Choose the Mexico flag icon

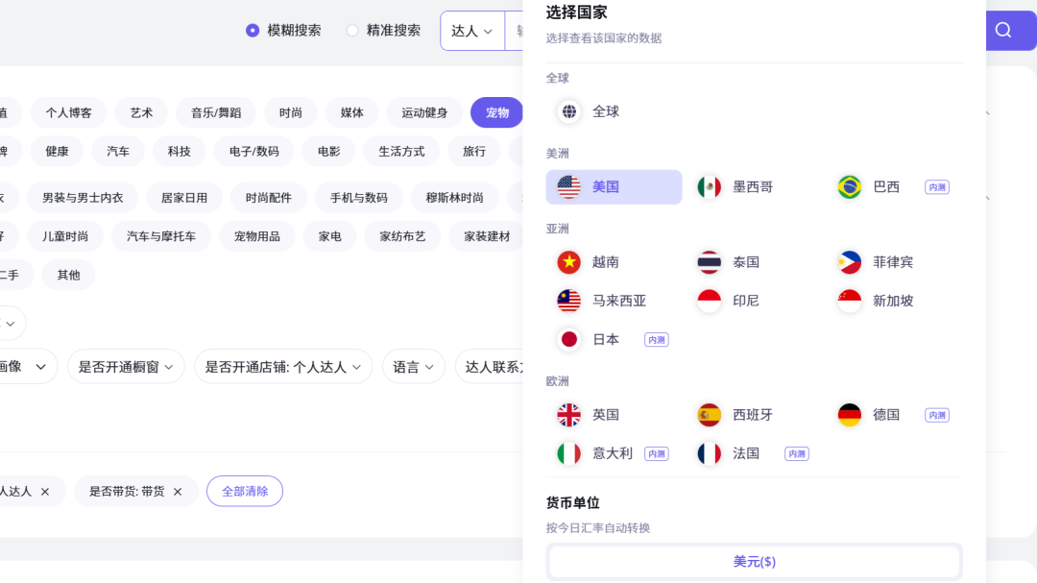(x=710, y=187)
